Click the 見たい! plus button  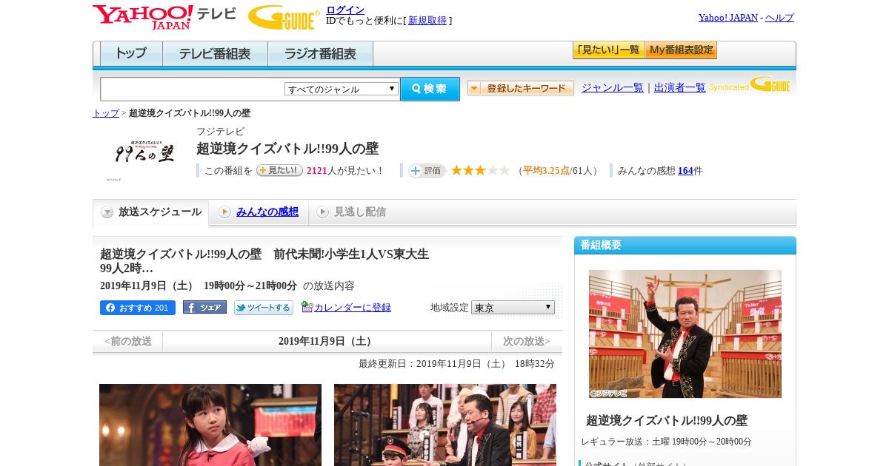(279, 170)
